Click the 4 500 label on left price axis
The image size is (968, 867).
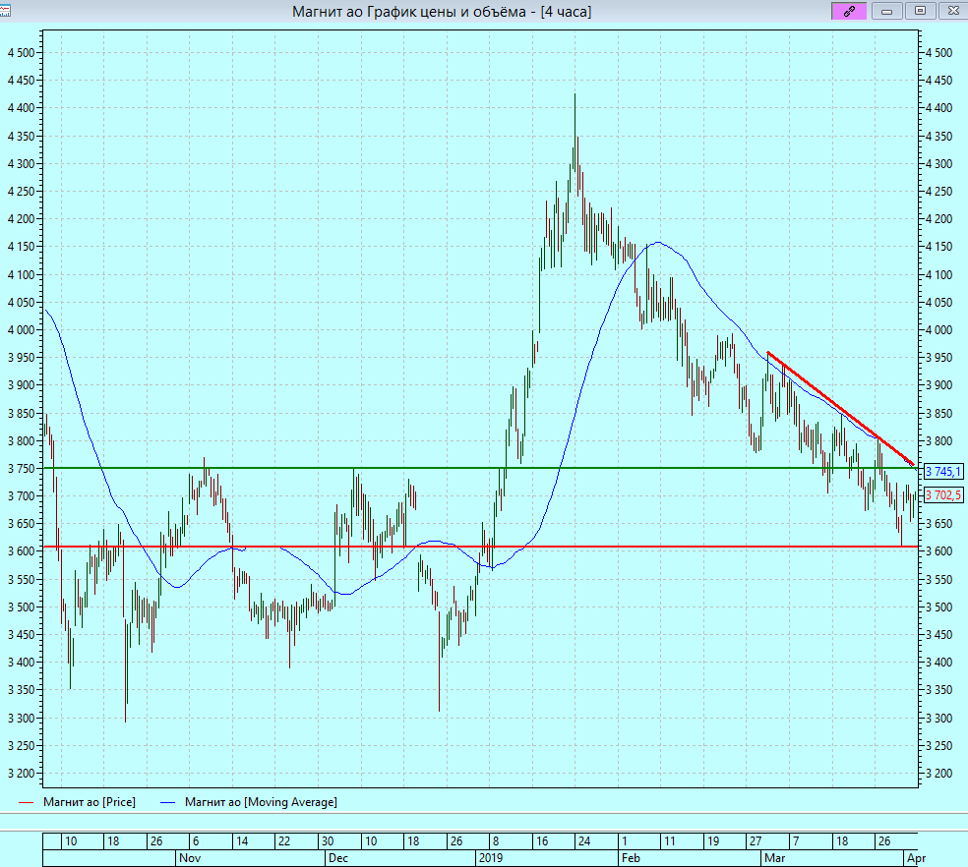tap(21, 53)
